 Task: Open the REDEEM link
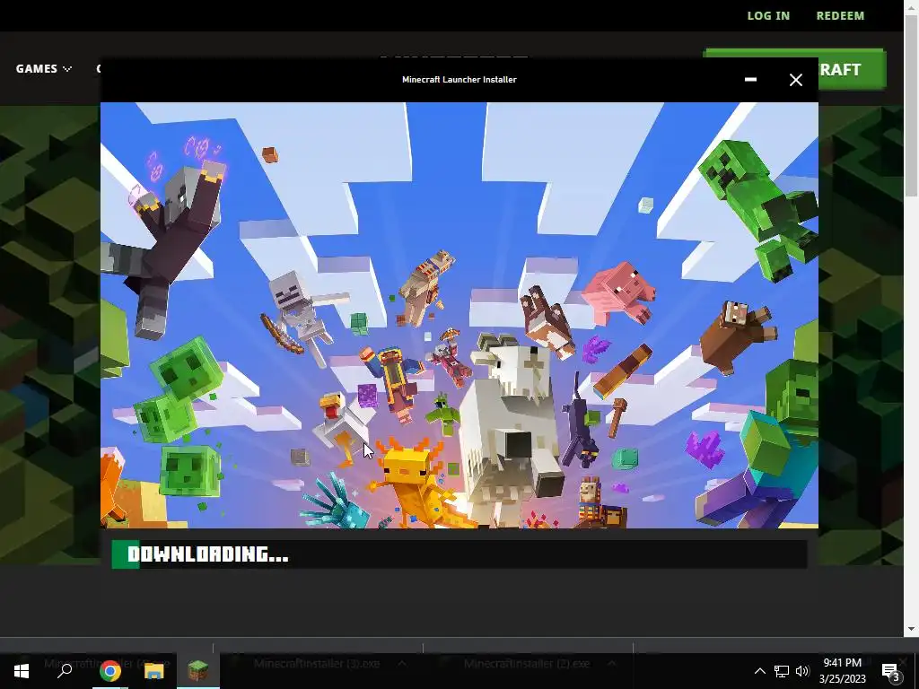tap(840, 16)
